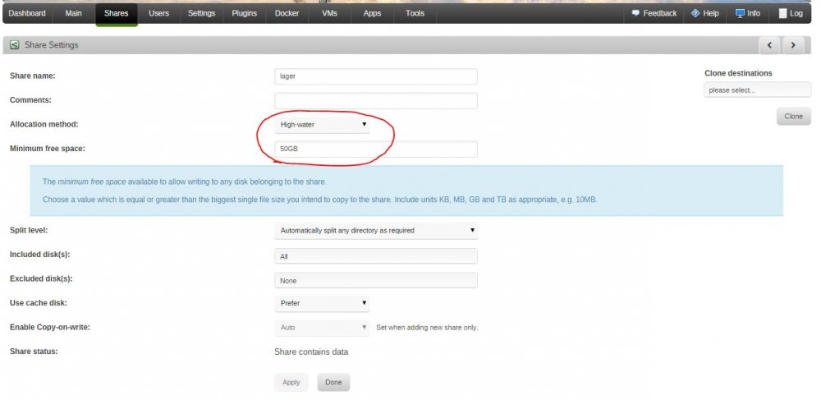Click the Feedback speech bubble icon
Screen dimensions: 821x400
[x=635, y=13]
